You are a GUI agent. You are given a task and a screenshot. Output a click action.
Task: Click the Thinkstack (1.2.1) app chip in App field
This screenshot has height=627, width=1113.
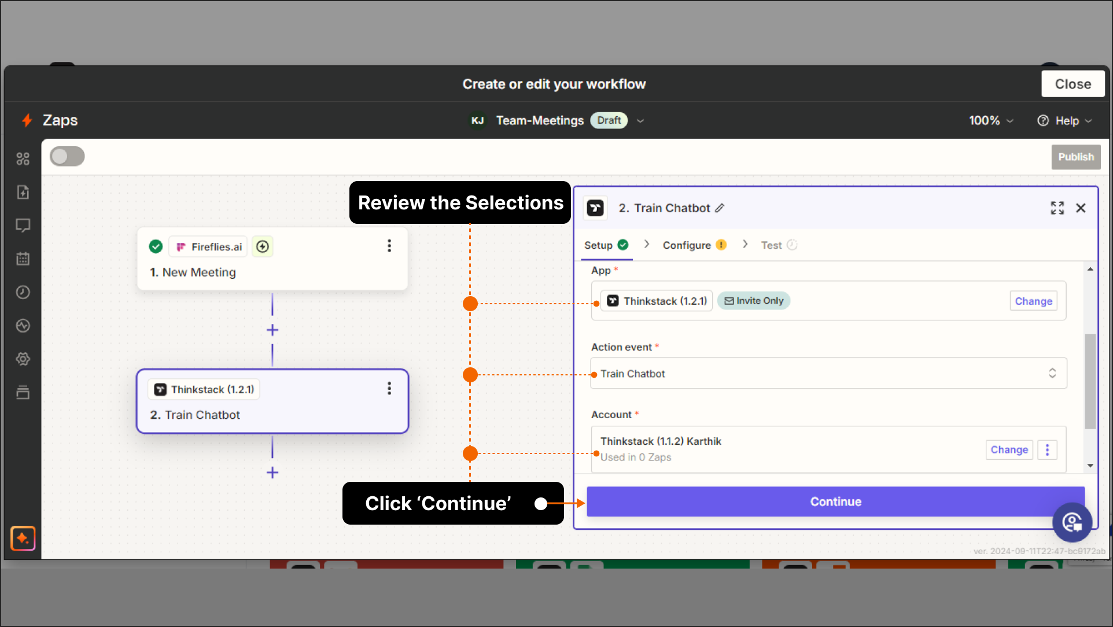click(x=657, y=301)
